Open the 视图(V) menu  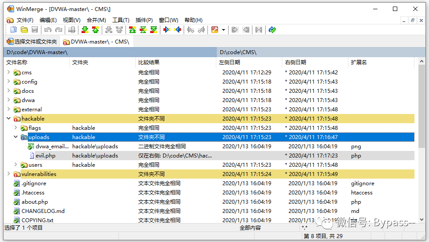(x=71, y=20)
